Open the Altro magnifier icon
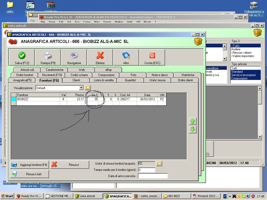 pos(126,55)
